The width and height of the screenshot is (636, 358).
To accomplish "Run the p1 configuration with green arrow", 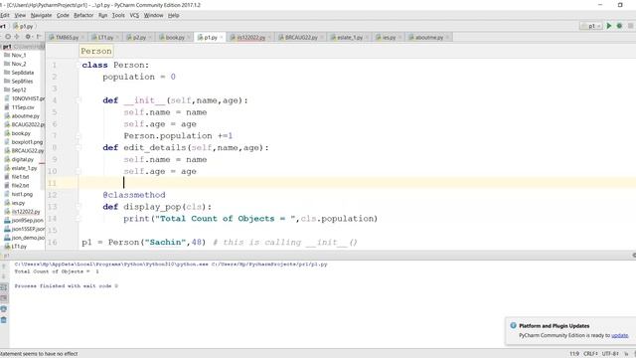I will pos(609,26).
